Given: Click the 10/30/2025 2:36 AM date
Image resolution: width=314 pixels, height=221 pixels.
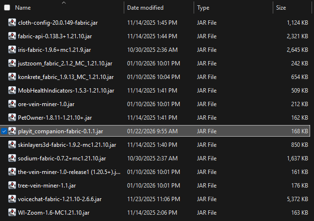Looking at the screenshot, I should point(152,50).
